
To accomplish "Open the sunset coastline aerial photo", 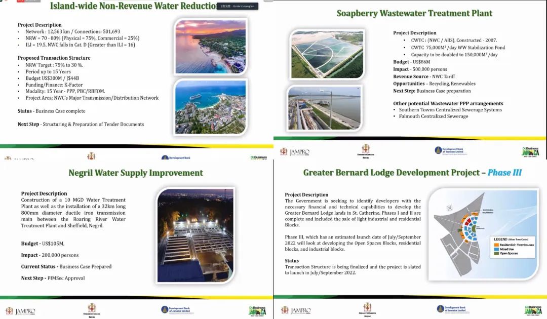I will [210, 47].
